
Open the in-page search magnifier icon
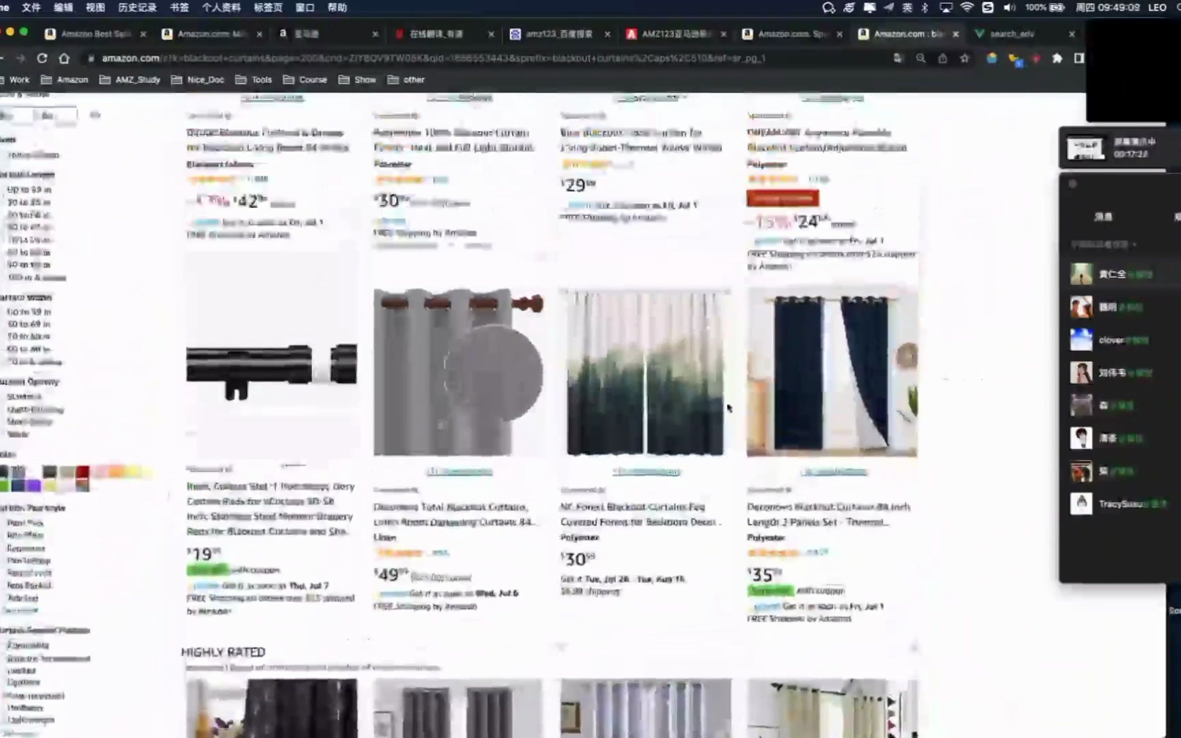pos(921,58)
